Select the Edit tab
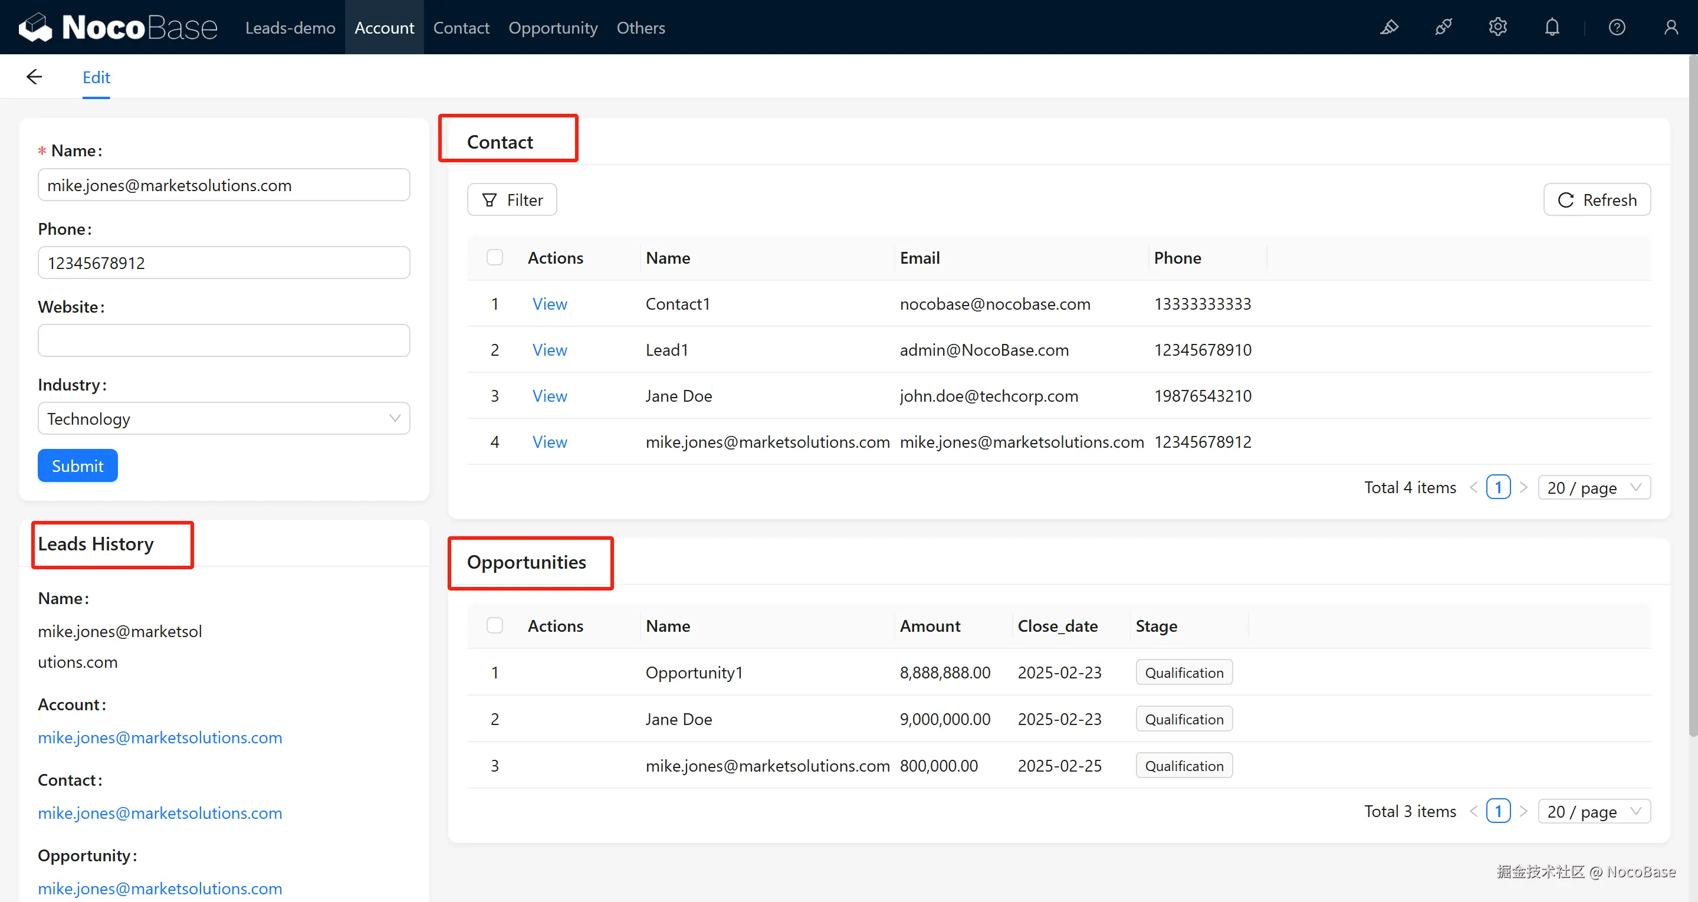 click(x=96, y=77)
